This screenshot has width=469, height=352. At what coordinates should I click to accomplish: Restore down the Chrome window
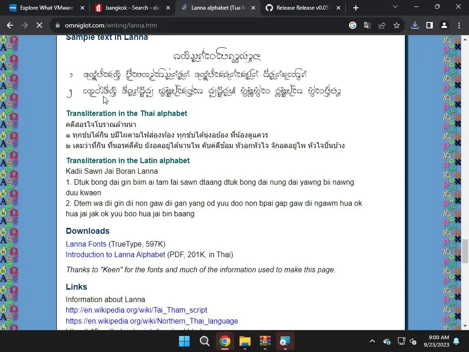pos(437,6)
